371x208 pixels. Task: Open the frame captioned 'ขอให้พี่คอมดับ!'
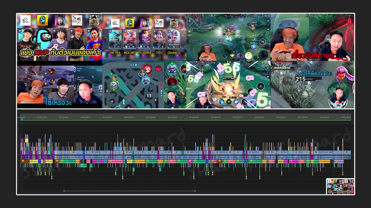click(x=312, y=85)
